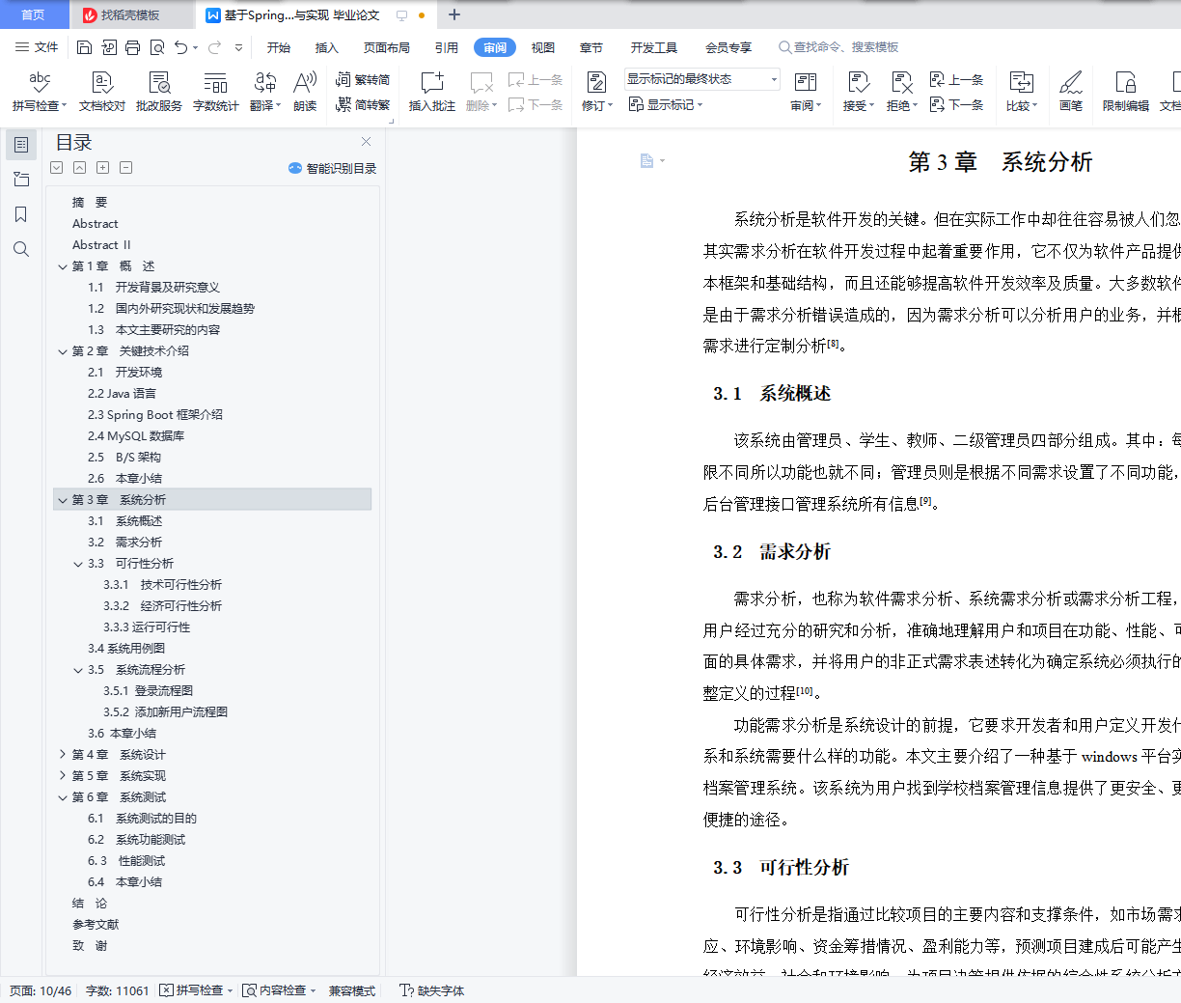The image size is (1181, 1003).
Task: Collapse the 第6章 系统测试 node
Action: click(63, 797)
